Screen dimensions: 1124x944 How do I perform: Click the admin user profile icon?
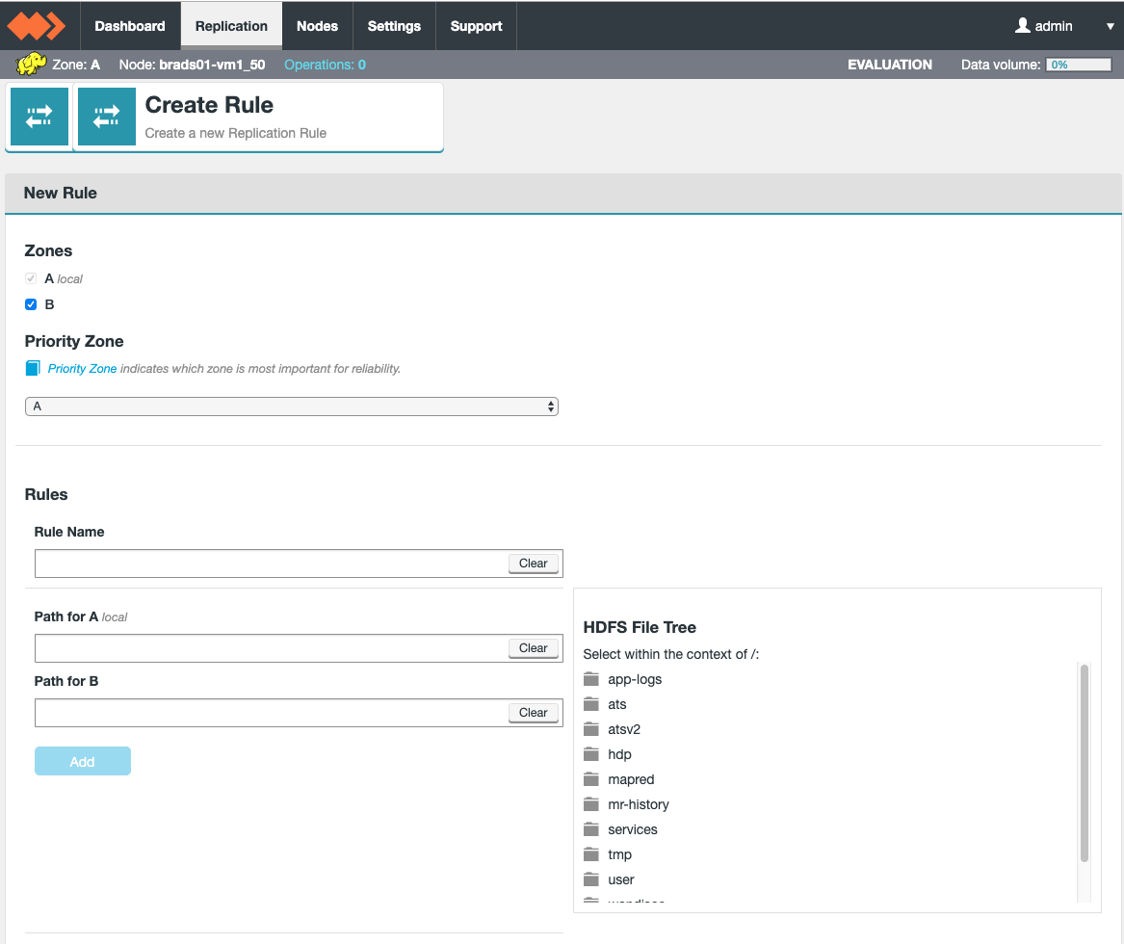point(1022,26)
